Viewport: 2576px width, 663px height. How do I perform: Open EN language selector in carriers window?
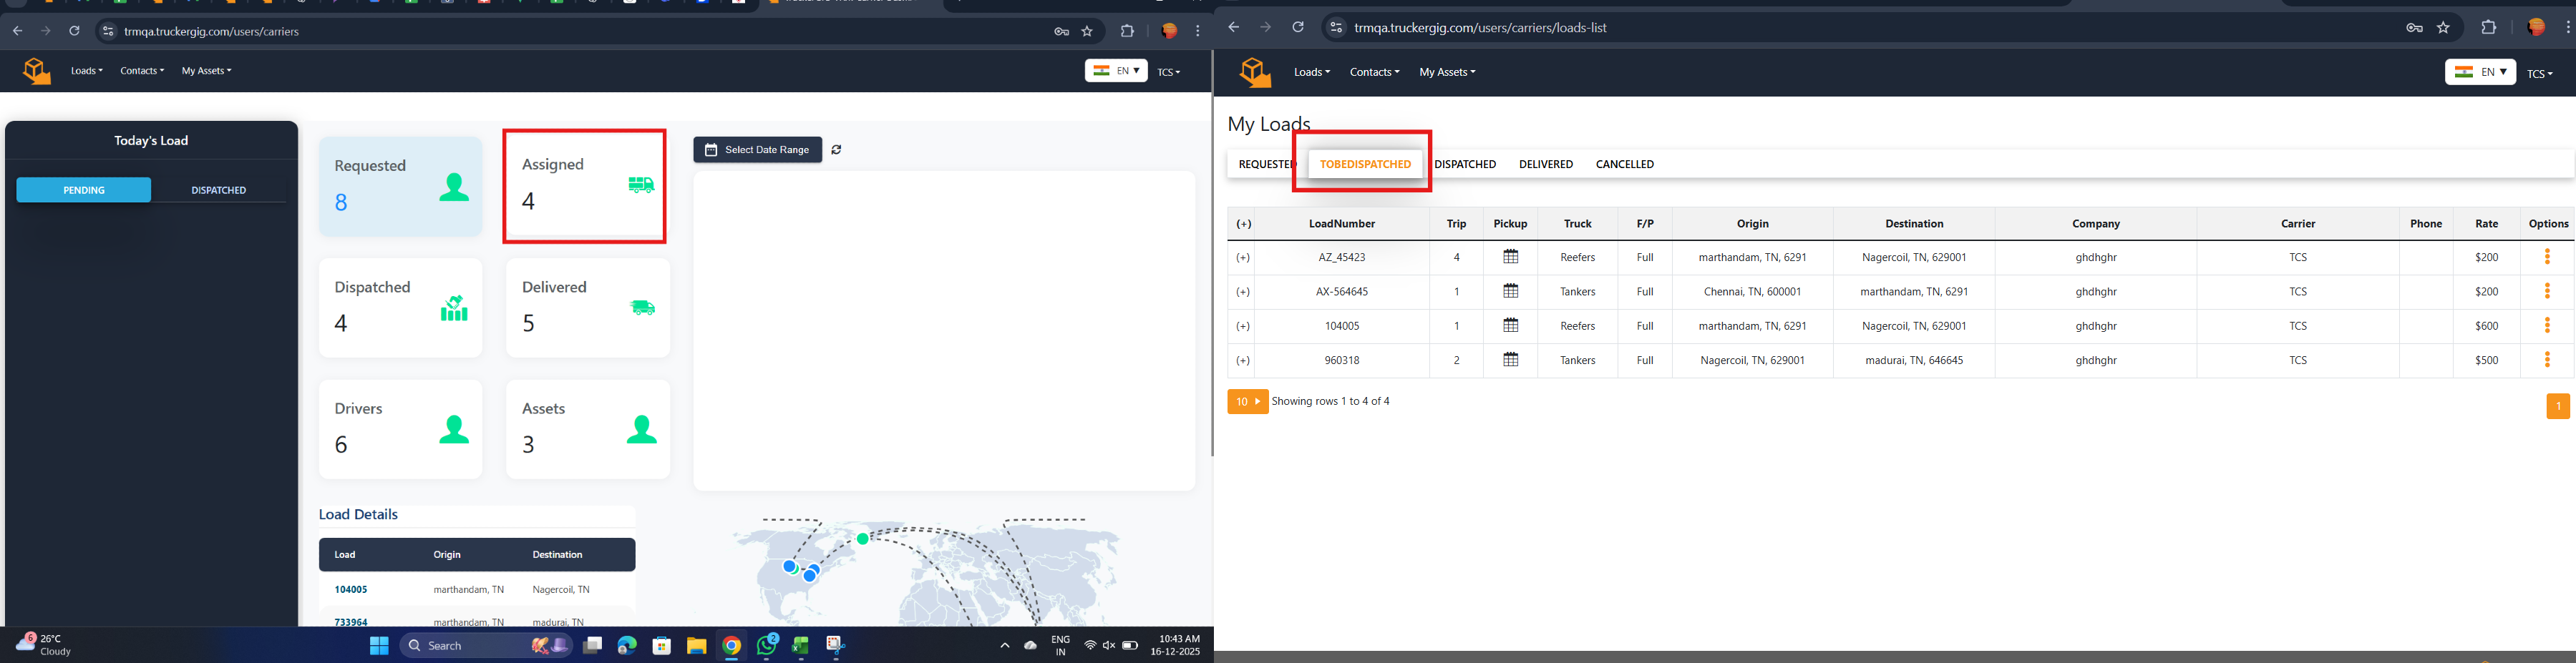[x=1116, y=71]
